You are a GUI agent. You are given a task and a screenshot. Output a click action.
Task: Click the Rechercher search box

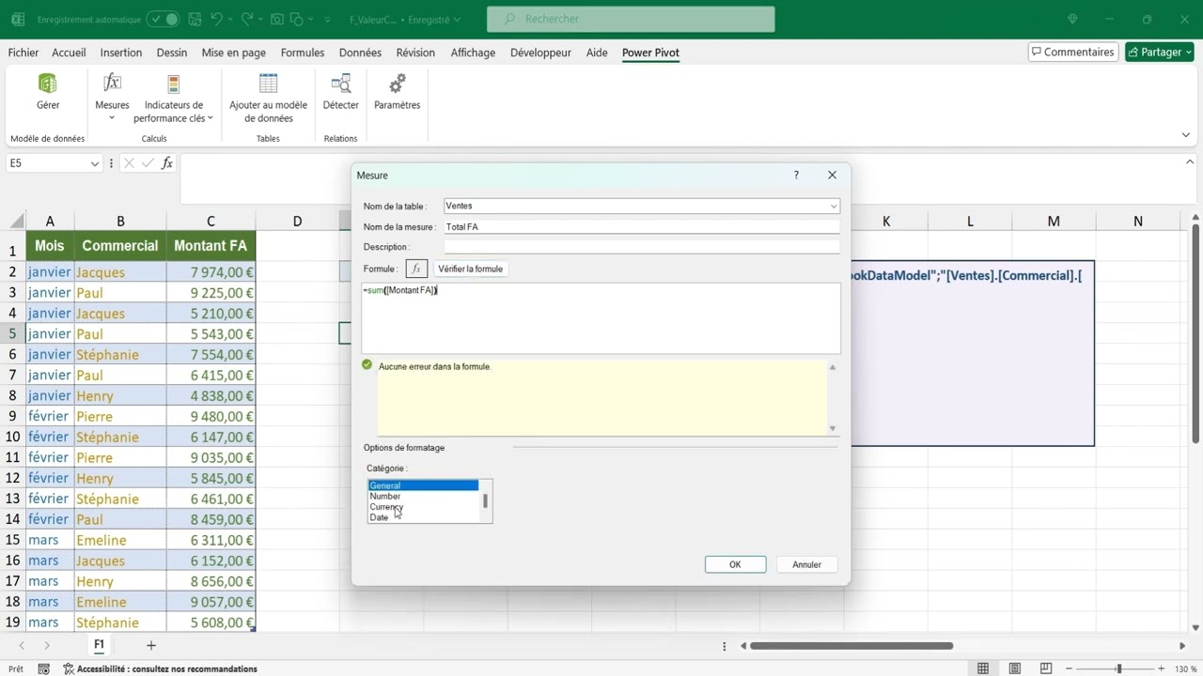click(x=631, y=19)
